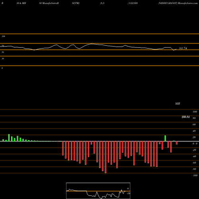Click the 'SI(TM)' header label

pos(76,3)
